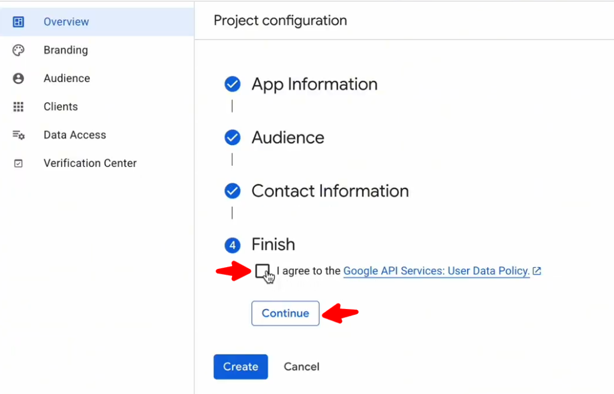Open Google API Services: User Data Policy link

[436, 271]
